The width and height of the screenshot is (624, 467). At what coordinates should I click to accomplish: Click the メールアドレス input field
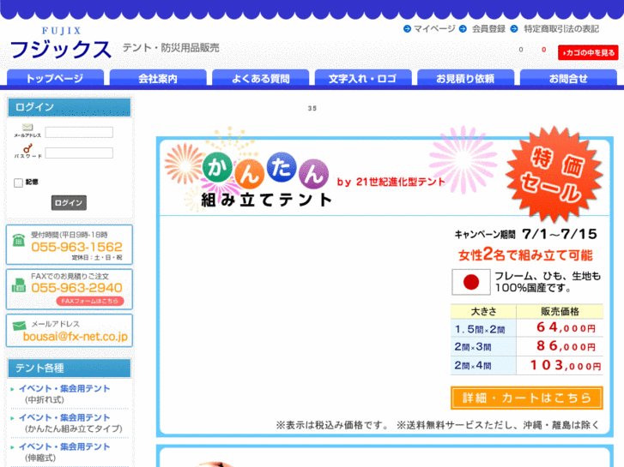pos(79,132)
